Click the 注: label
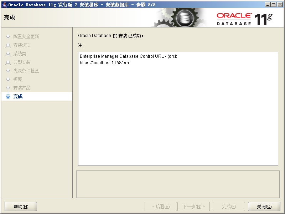 (x=81, y=45)
